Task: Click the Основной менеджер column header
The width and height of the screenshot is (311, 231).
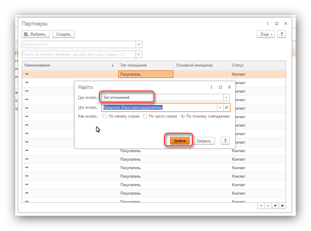Action: pos(201,65)
